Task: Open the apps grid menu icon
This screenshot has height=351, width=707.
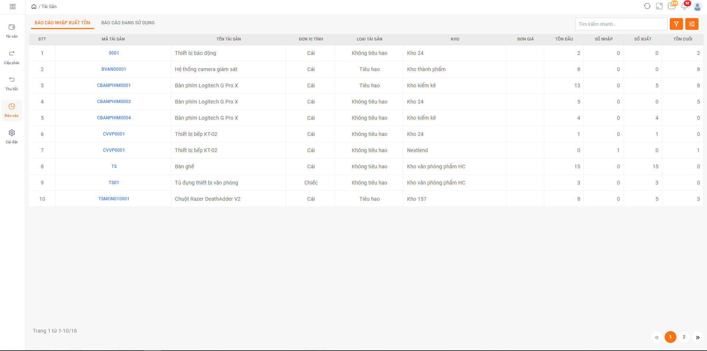Action: (13, 7)
